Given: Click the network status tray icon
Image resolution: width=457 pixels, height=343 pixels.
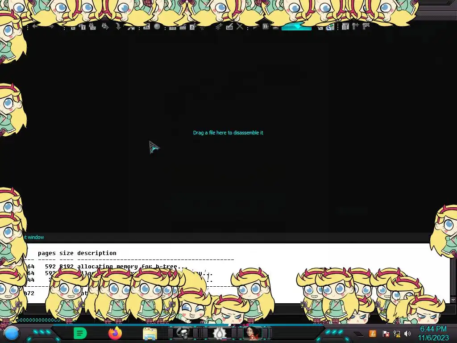Looking at the screenshot, I should click(x=397, y=333).
